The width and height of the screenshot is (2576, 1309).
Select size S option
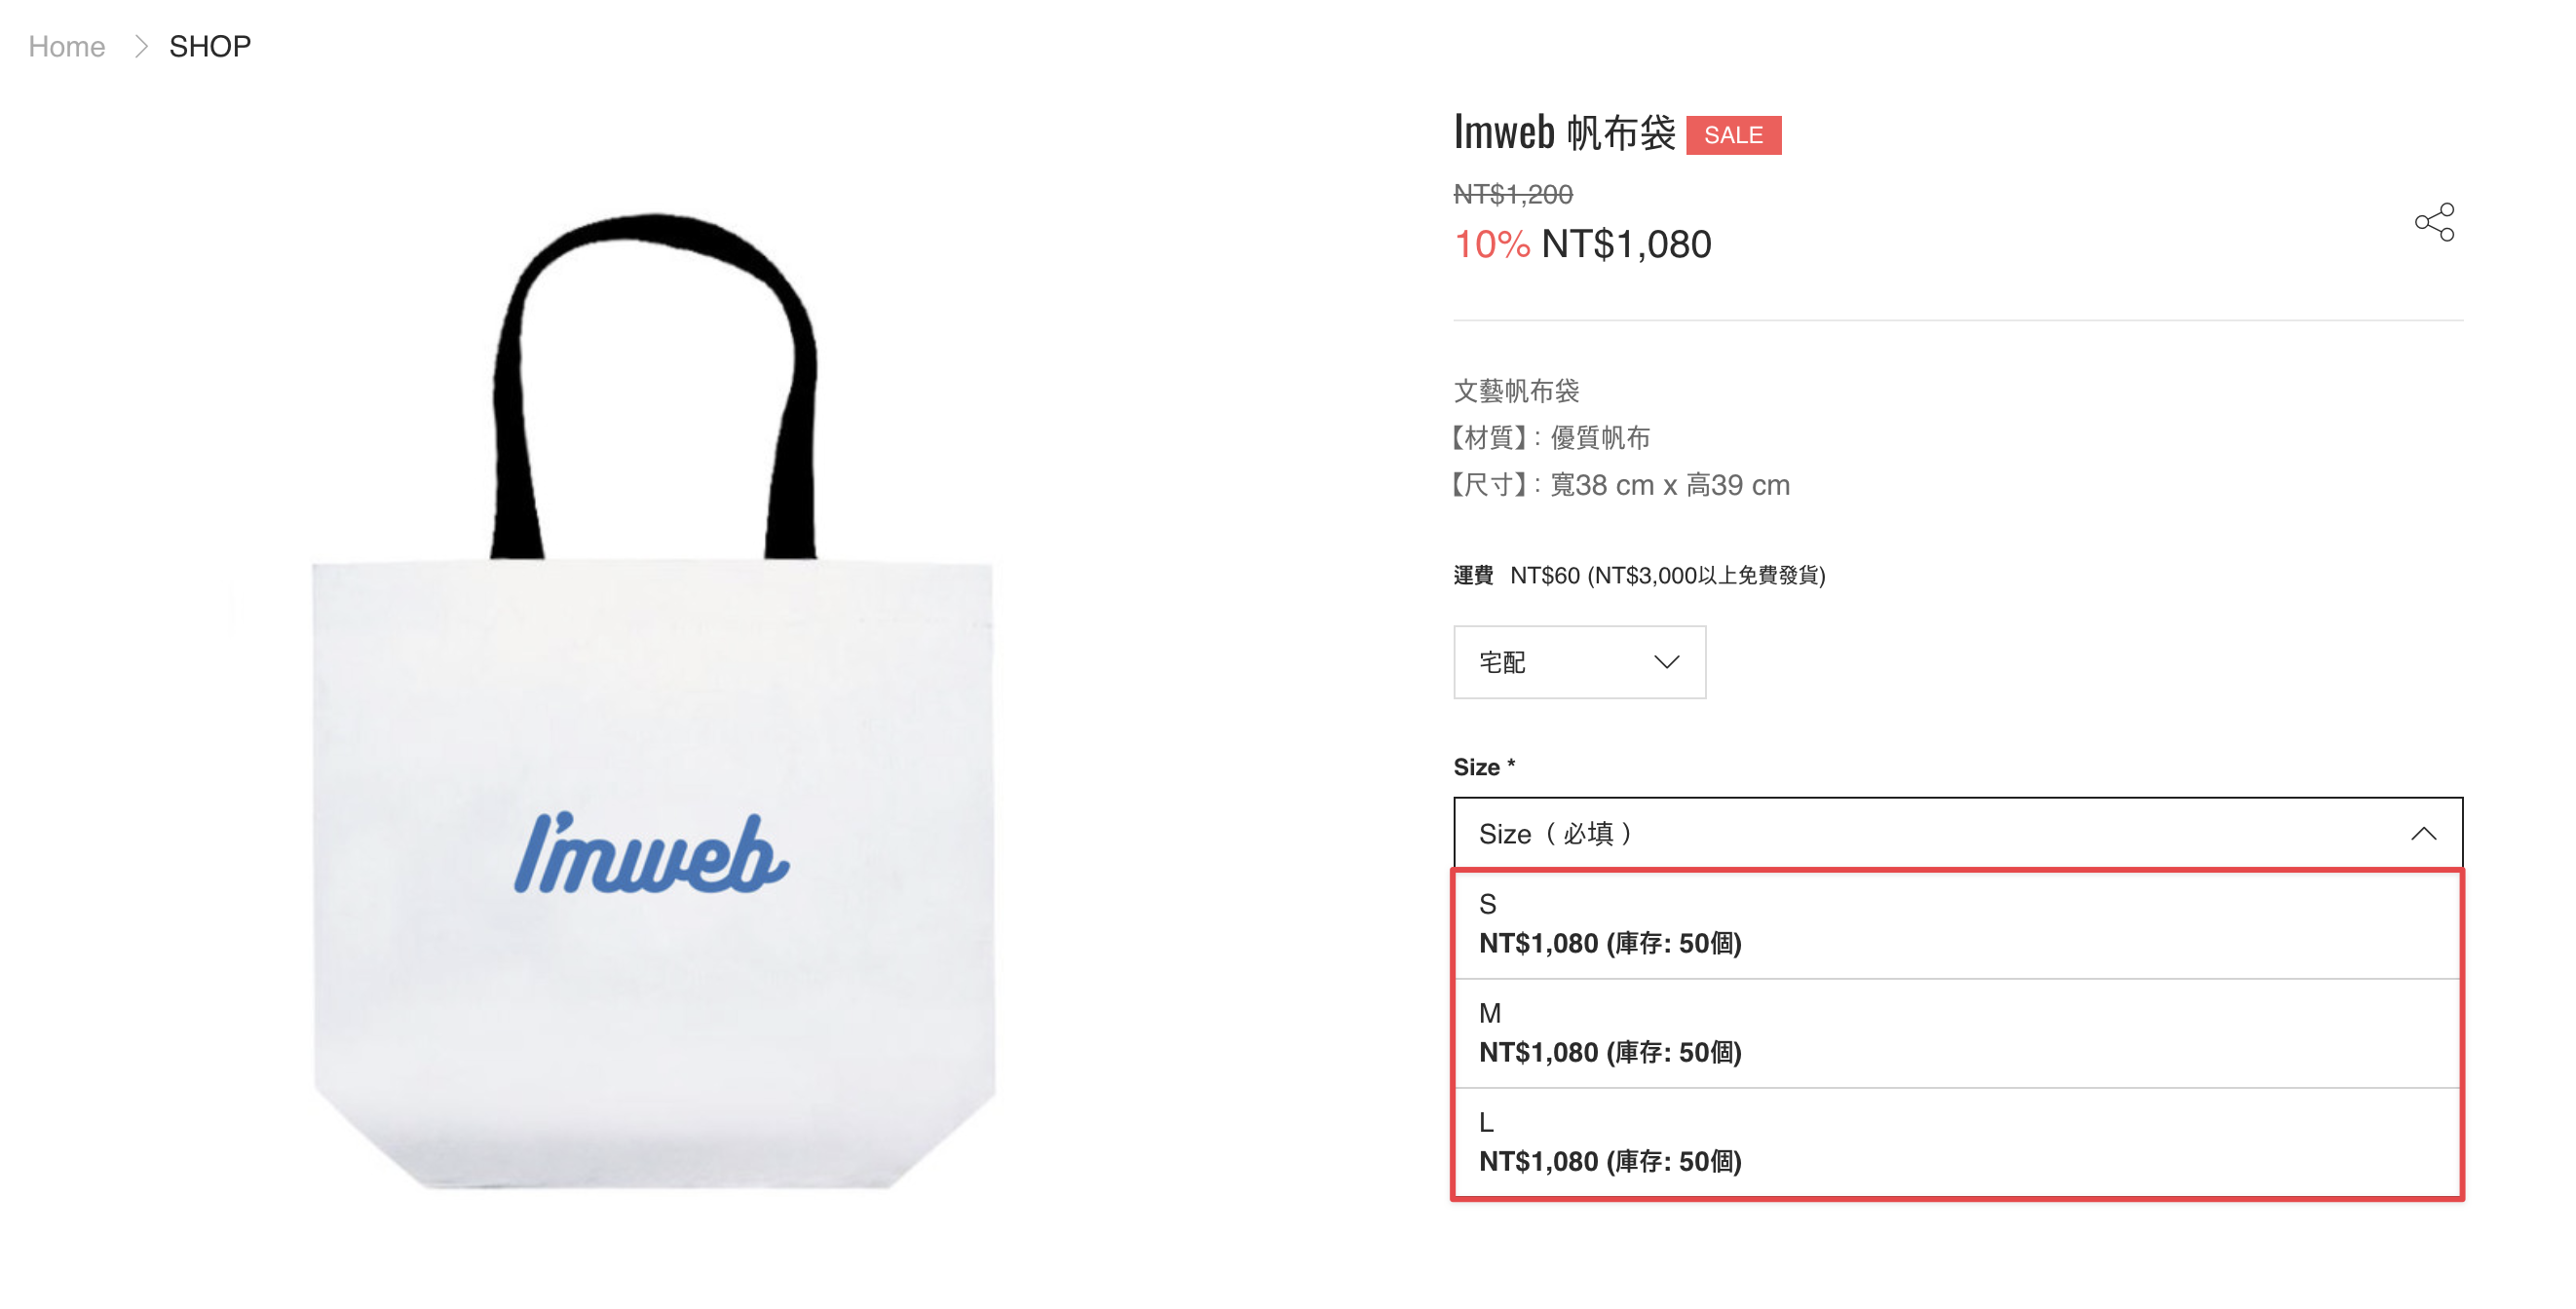pos(1957,924)
